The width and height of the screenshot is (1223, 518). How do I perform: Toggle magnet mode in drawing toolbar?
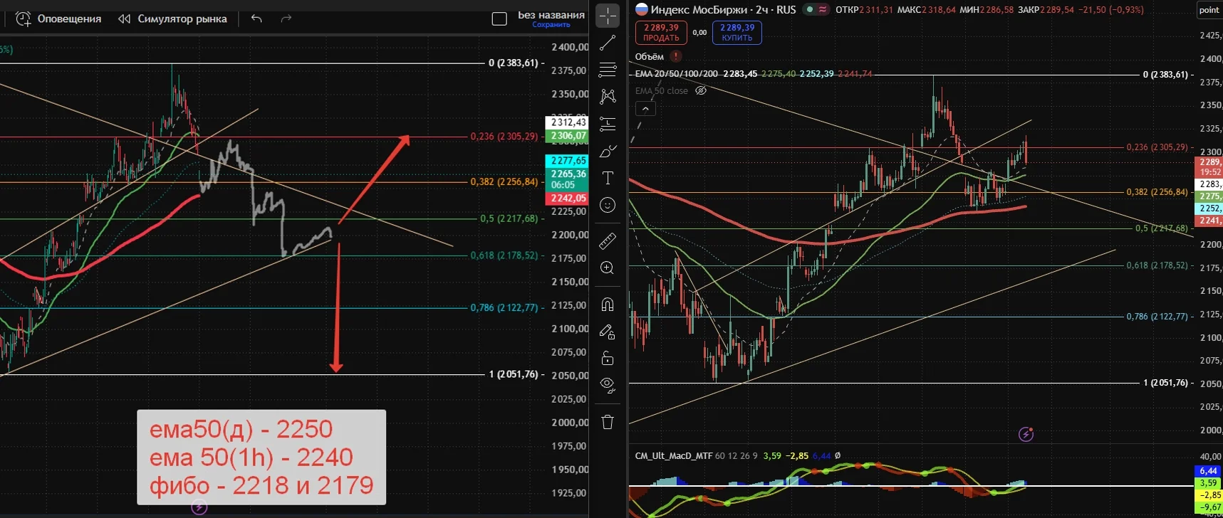pos(608,305)
